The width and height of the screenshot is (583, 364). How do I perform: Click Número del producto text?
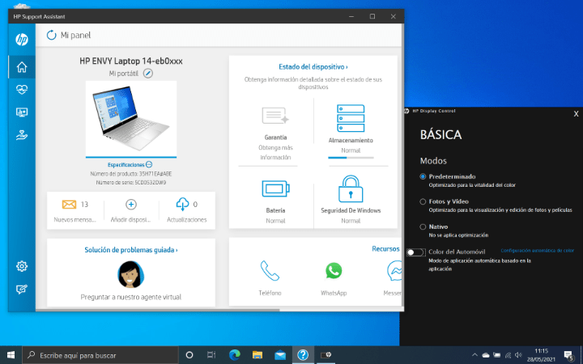(131, 174)
